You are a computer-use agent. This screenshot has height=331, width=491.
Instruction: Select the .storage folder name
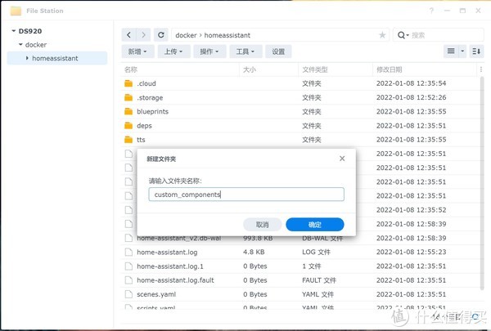(150, 97)
